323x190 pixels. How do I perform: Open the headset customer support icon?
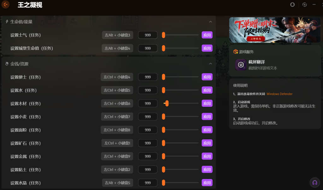point(315,182)
